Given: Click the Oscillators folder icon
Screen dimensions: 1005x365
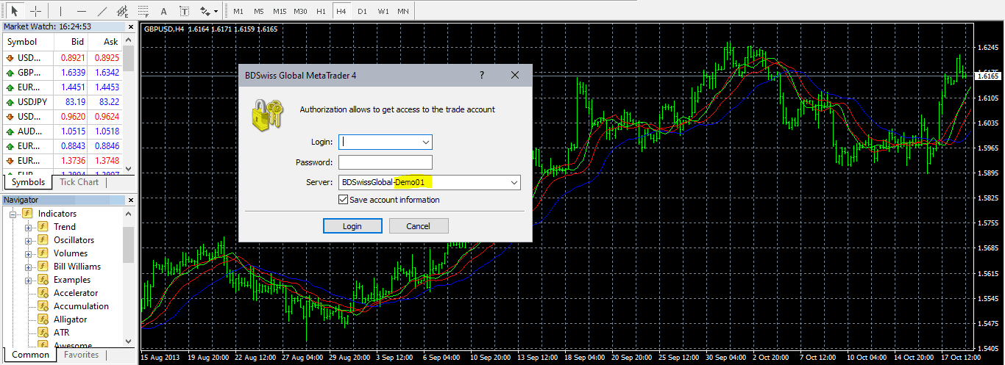Looking at the screenshot, I should [x=43, y=240].
